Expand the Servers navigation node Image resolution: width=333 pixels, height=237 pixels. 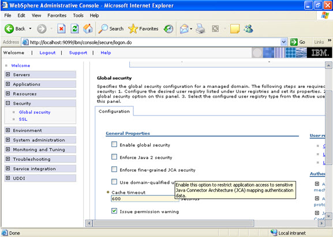8,74
